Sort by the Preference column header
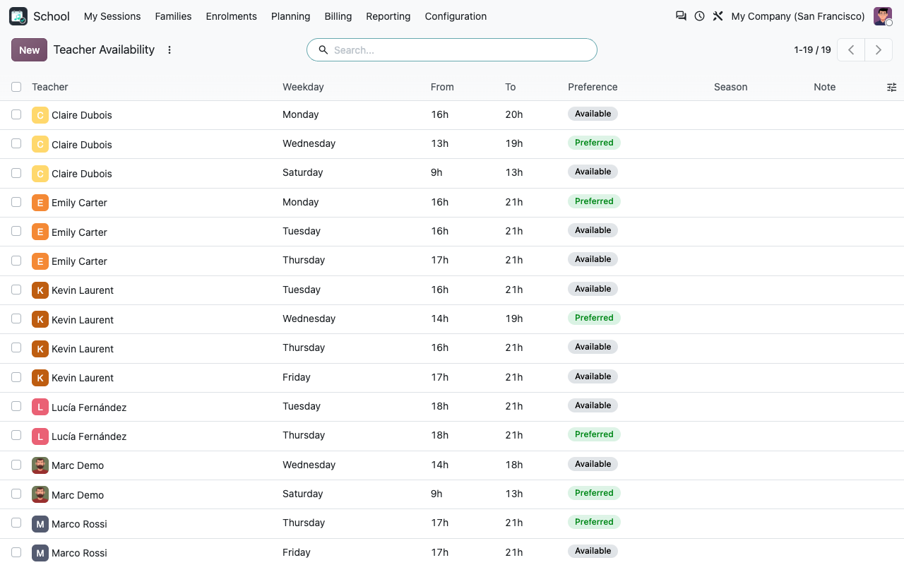904x565 pixels. click(x=593, y=87)
